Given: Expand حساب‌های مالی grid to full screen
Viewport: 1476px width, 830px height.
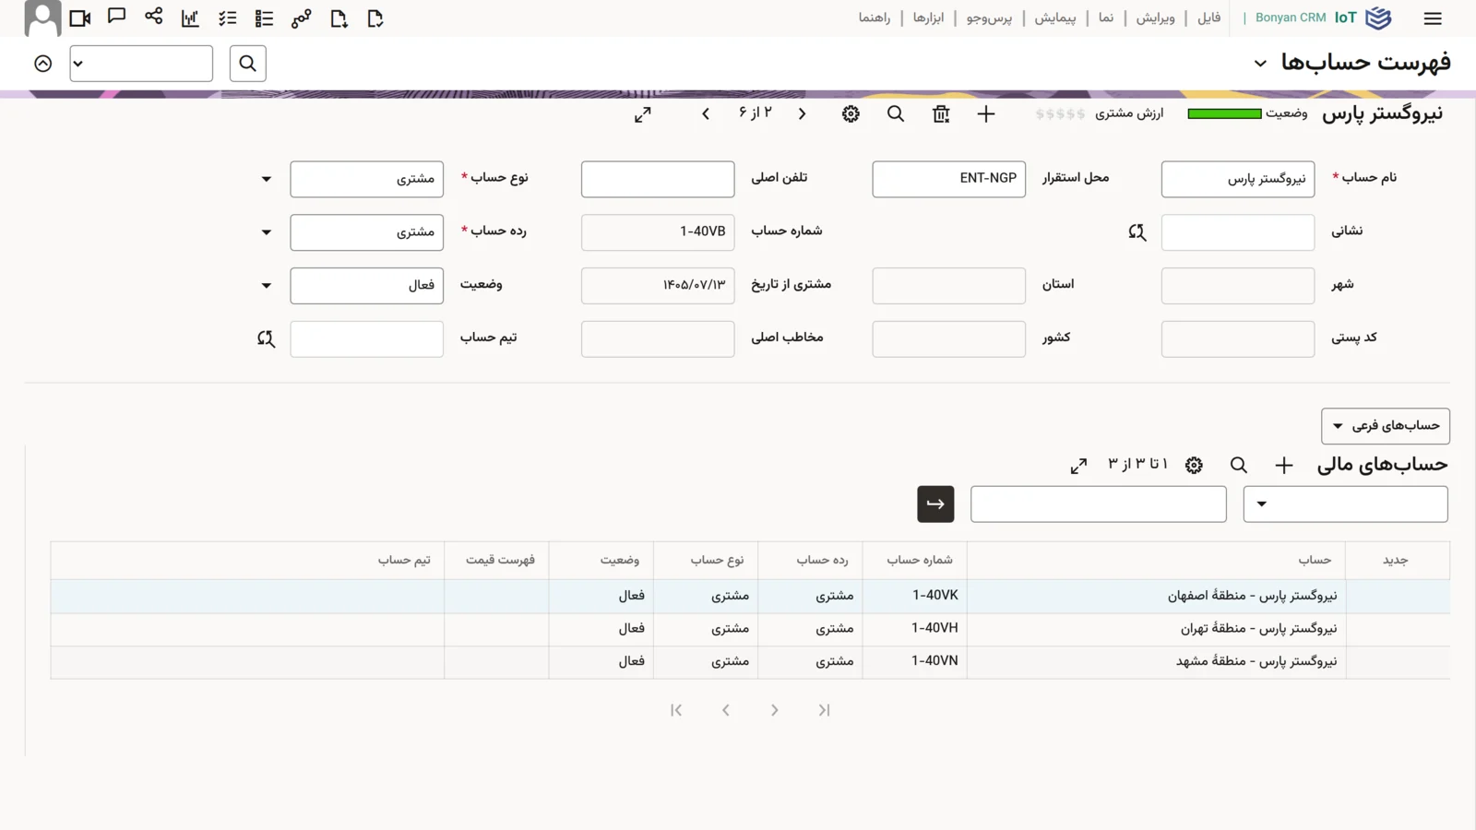Looking at the screenshot, I should click(x=1078, y=466).
